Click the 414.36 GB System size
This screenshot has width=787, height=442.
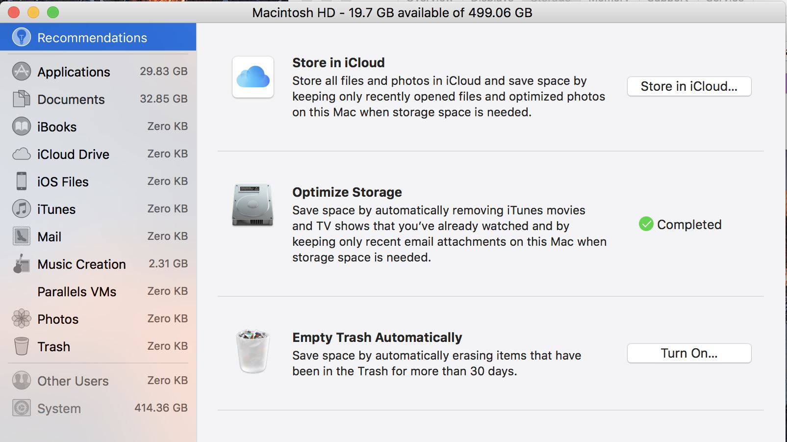click(x=161, y=408)
